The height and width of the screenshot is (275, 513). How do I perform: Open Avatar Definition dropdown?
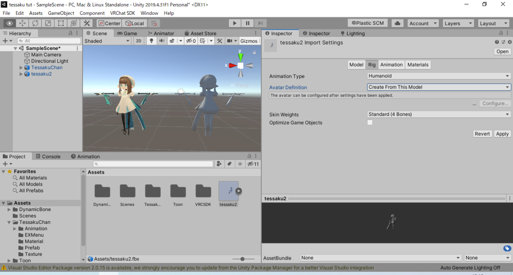point(439,87)
